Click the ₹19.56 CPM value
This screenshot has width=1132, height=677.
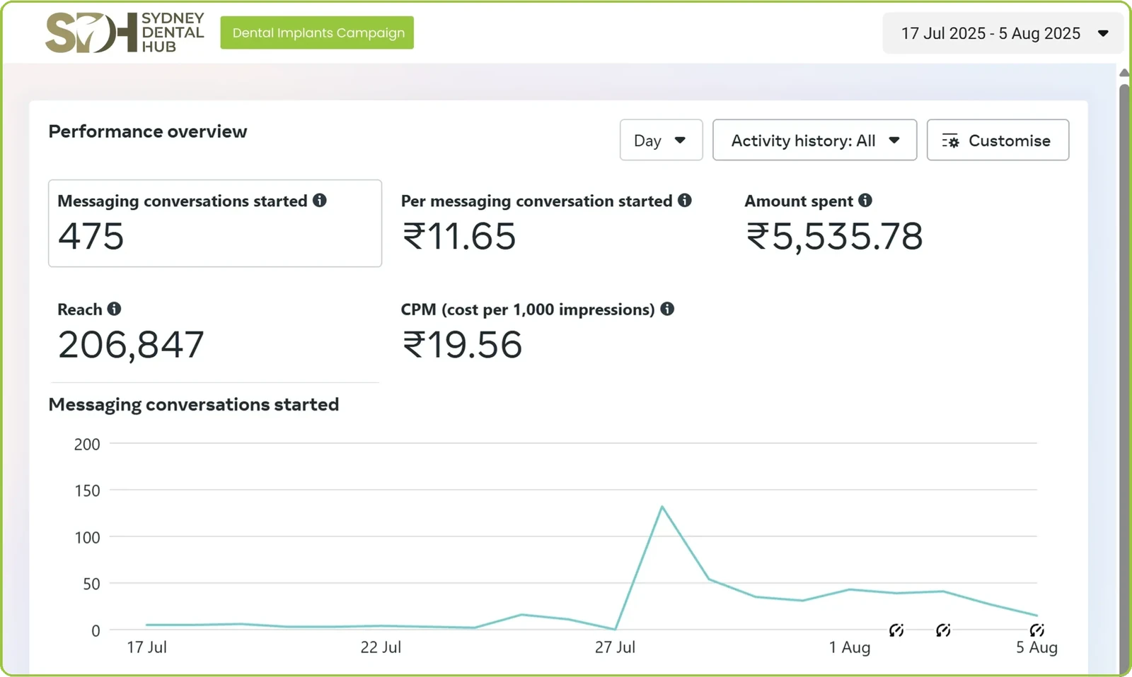click(462, 345)
